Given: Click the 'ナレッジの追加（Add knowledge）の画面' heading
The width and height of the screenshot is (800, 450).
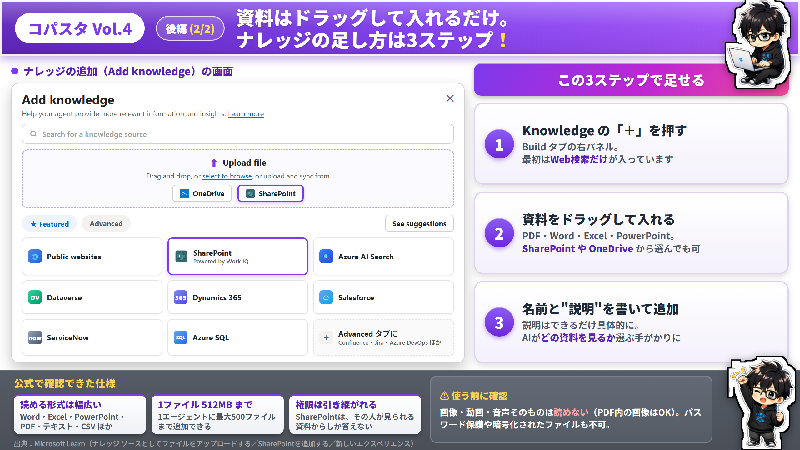Looking at the screenshot, I should pyautogui.click(x=128, y=72).
